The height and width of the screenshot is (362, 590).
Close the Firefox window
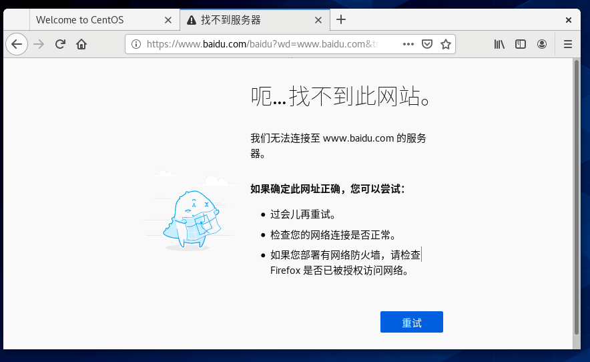point(569,20)
